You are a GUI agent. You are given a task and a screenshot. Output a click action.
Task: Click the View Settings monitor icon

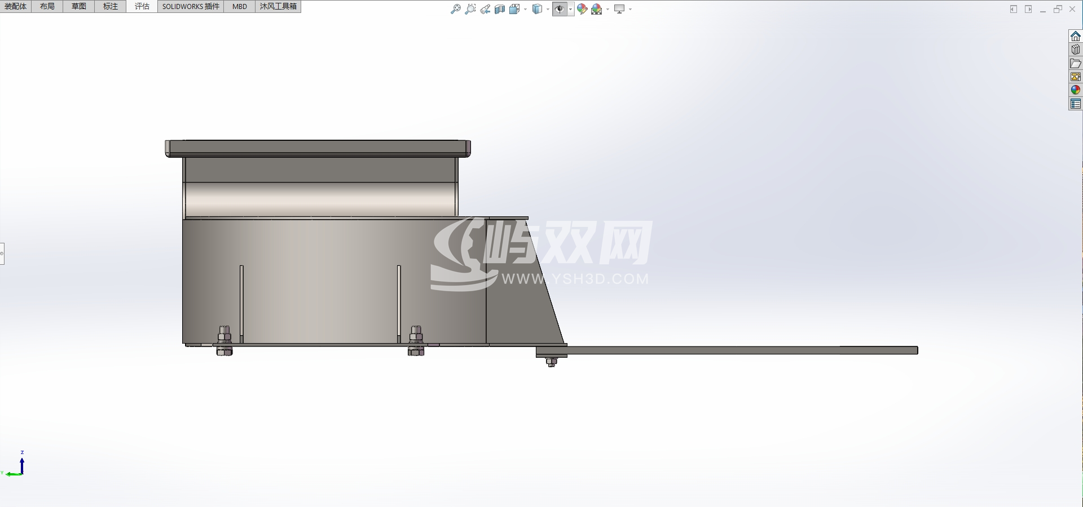click(x=619, y=9)
